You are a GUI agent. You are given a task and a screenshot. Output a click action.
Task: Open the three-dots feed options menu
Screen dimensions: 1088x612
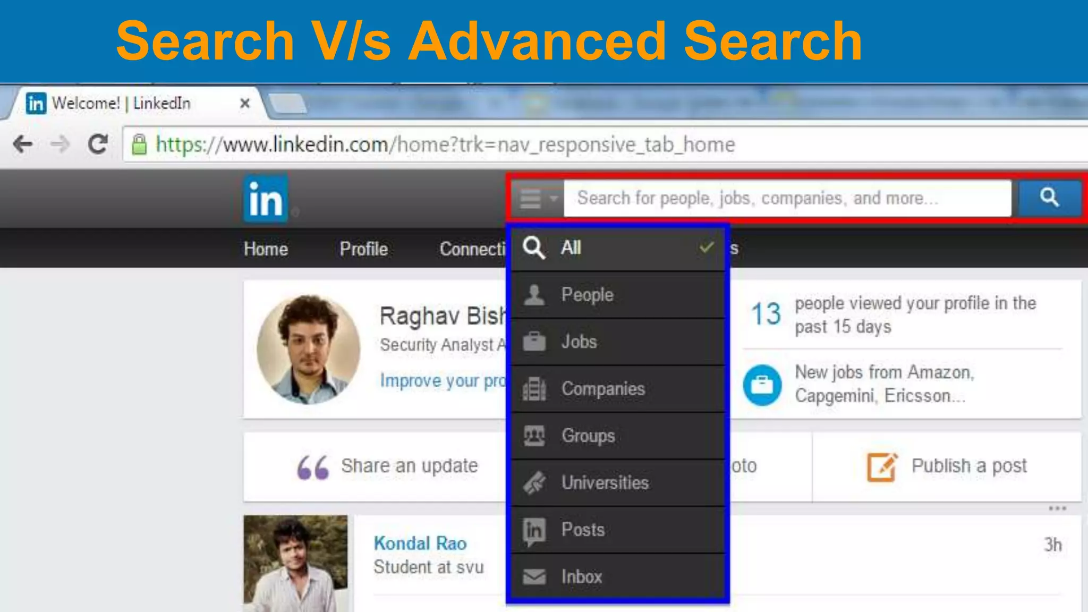click(1058, 508)
